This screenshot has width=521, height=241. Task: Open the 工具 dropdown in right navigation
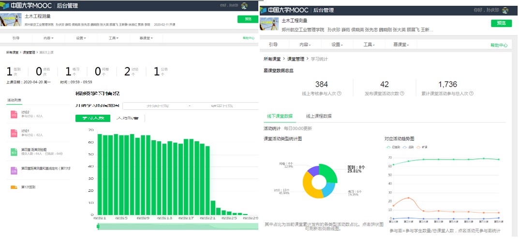[370, 45]
